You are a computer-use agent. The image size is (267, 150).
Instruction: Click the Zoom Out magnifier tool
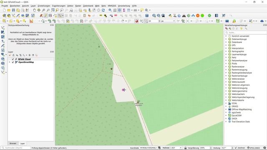(x=48, y=10)
